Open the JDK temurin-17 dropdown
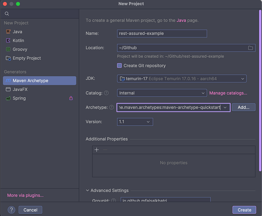Image resolution: width=262 pixels, height=216 pixels. 182,79
